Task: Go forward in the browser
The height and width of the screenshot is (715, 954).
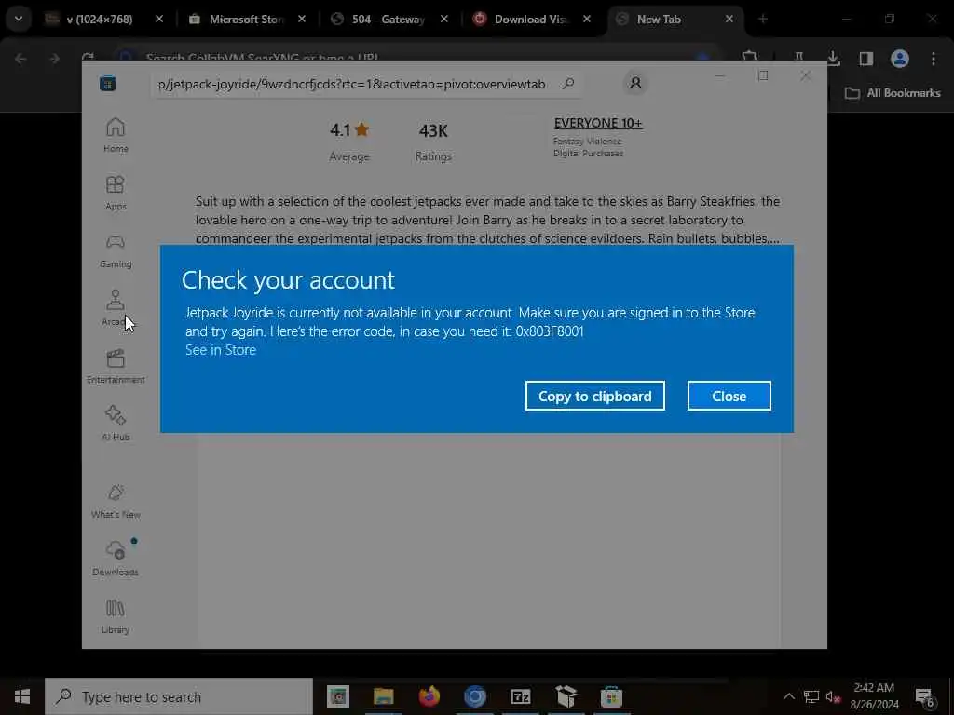Action: [x=54, y=59]
